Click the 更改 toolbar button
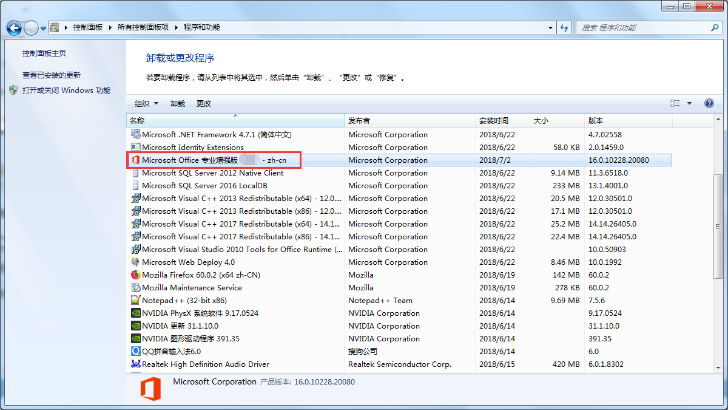728x410 pixels. (204, 104)
